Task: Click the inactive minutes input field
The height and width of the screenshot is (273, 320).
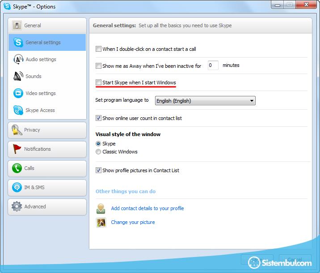Action: click(213, 65)
